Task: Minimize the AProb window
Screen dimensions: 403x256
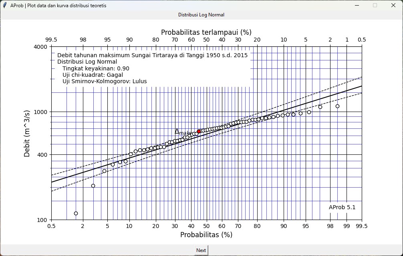Action: (357, 6)
